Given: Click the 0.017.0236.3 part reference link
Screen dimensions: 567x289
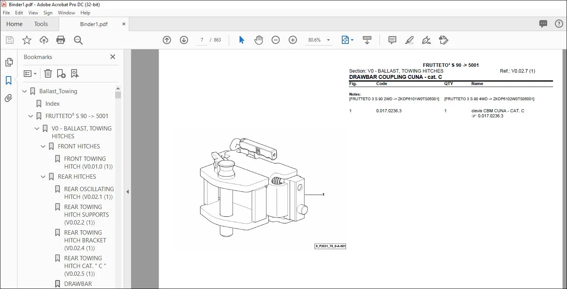Looking at the screenshot, I should (490, 116).
